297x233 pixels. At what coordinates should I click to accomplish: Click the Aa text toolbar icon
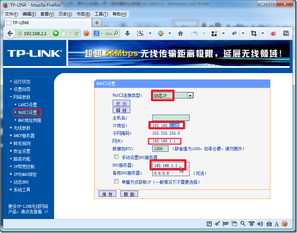click(286, 33)
